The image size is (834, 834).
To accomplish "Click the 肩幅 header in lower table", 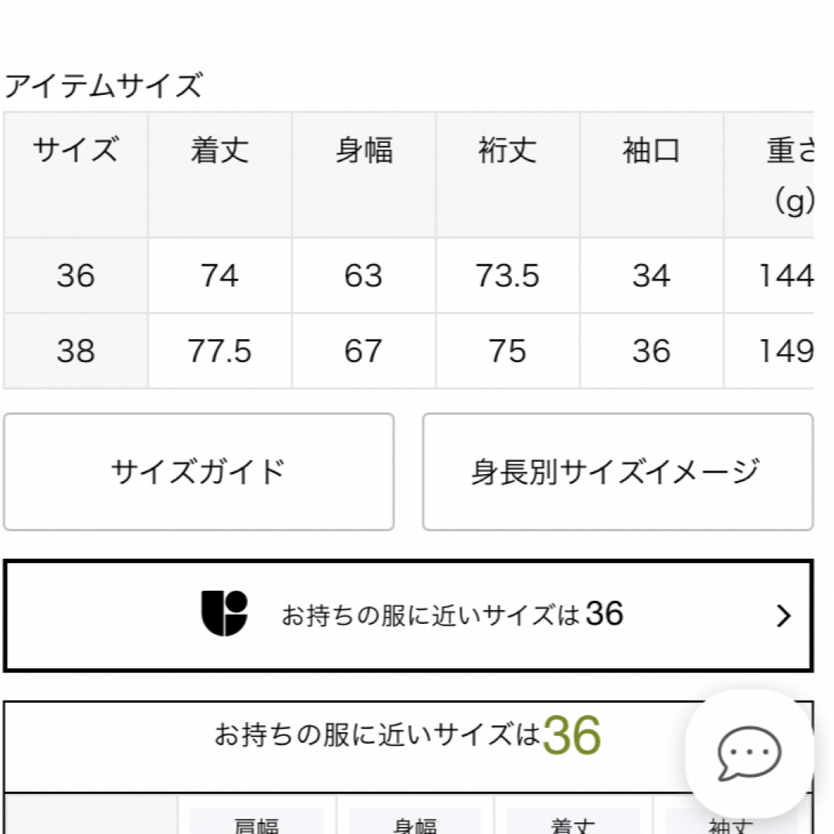I will pyautogui.click(x=256, y=825).
